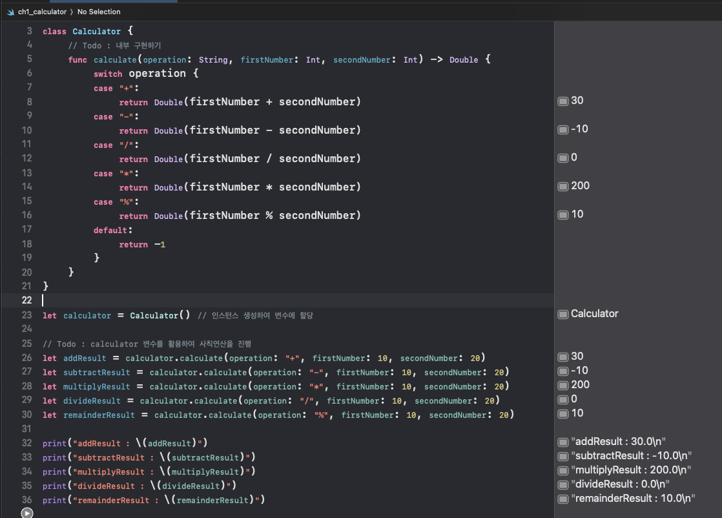Show quick look for subtractResult value -10 on line 27
Viewport: 722px width, 518px height.
pos(562,371)
